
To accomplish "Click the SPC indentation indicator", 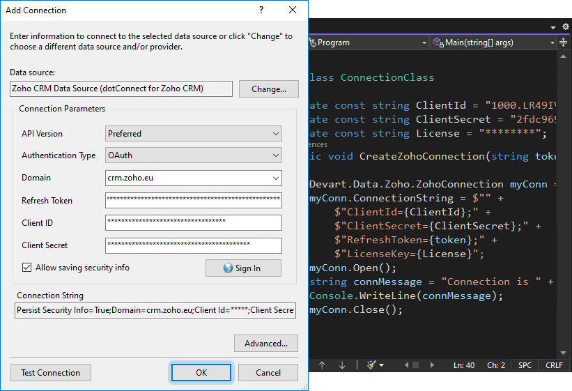I will [525, 365].
